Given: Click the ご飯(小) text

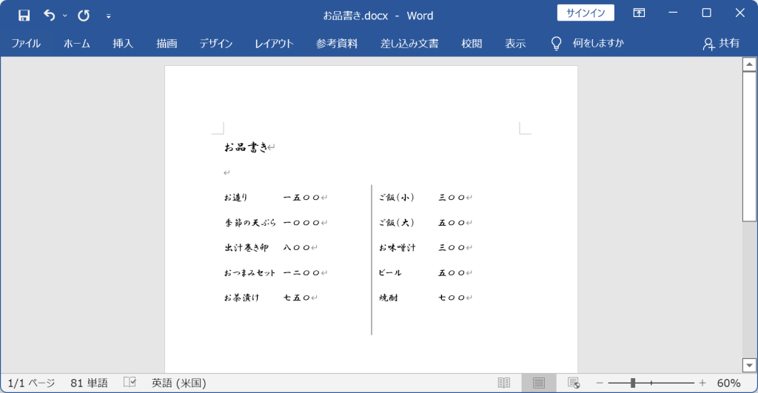Looking at the screenshot, I should pyautogui.click(x=397, y=197).
